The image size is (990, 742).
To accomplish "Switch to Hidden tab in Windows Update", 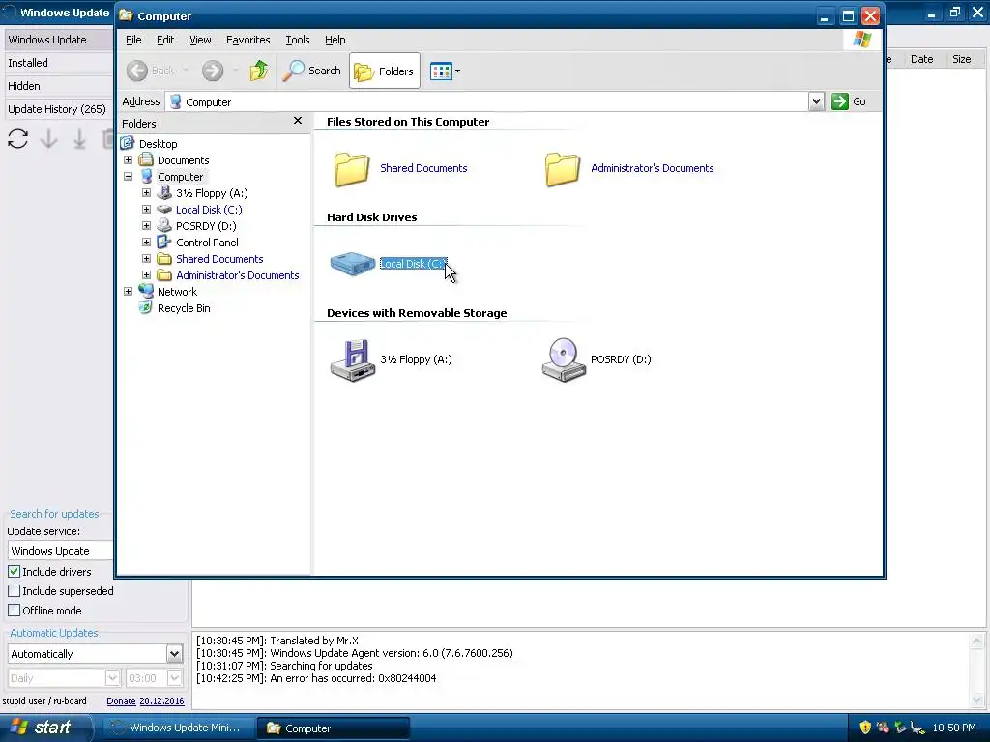I will pyautogui.click(x=58, y=86).
